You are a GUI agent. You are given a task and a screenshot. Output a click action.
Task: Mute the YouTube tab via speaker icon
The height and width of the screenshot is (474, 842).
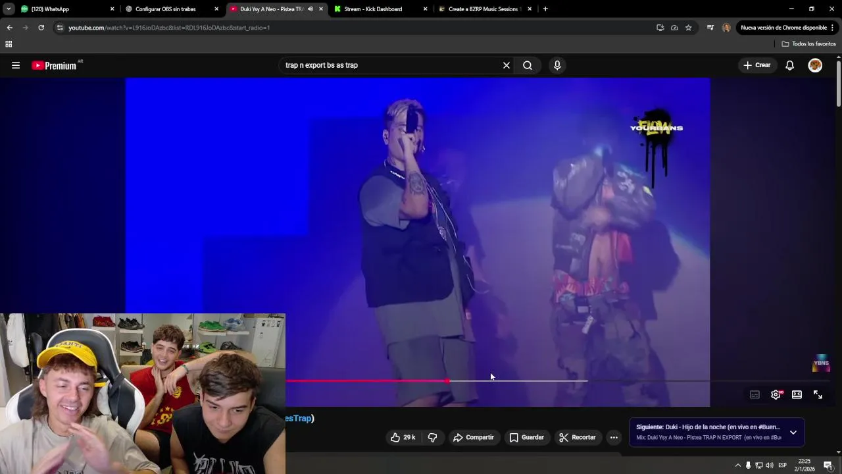[x=310, y=9]
